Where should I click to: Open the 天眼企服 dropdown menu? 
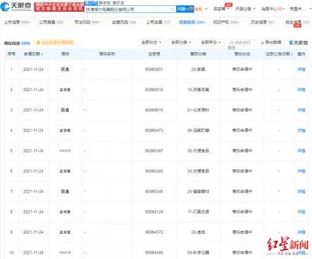pyautogui.click(x=245, y=9)
